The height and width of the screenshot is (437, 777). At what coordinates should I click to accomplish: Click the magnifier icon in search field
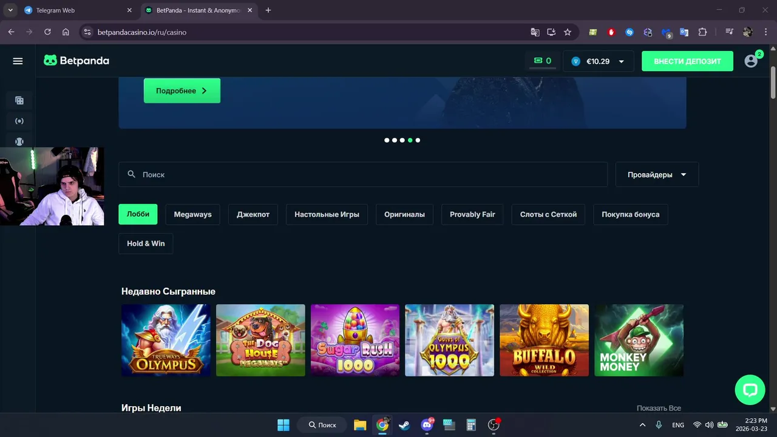click(131, 174)
